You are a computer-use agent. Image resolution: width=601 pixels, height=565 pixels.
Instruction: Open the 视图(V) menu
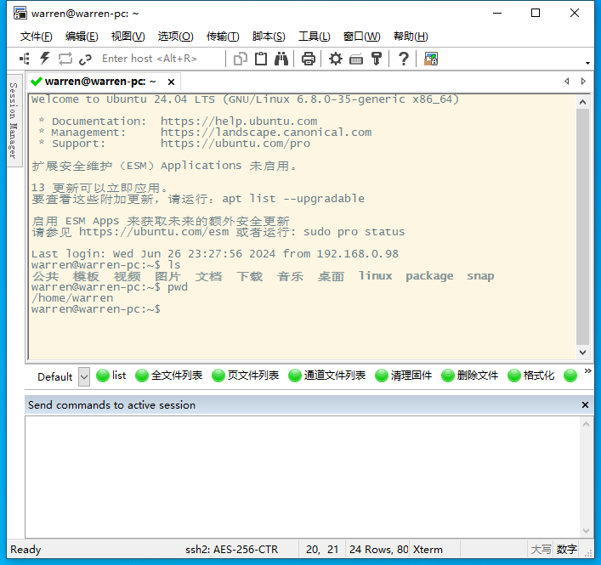click(x=128, y=37)
